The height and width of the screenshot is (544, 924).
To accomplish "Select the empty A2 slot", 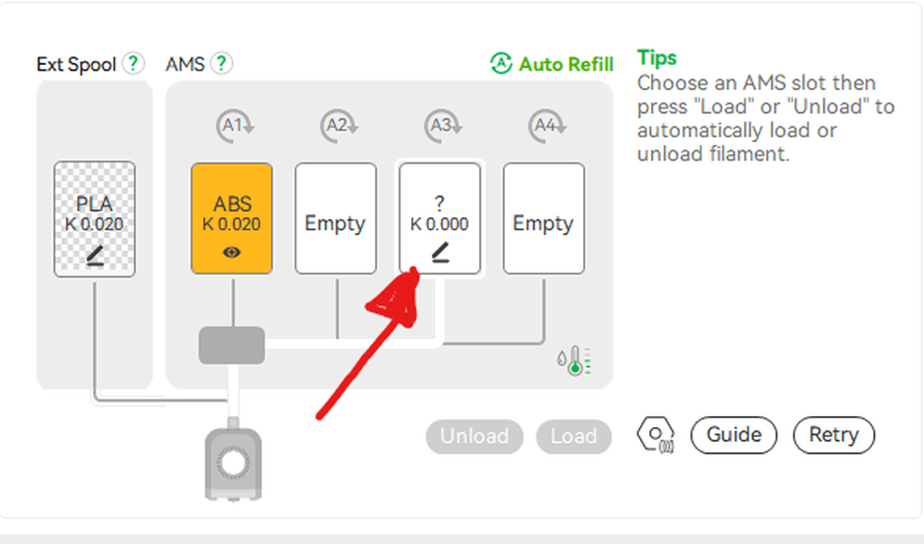I will coord(335,219).
